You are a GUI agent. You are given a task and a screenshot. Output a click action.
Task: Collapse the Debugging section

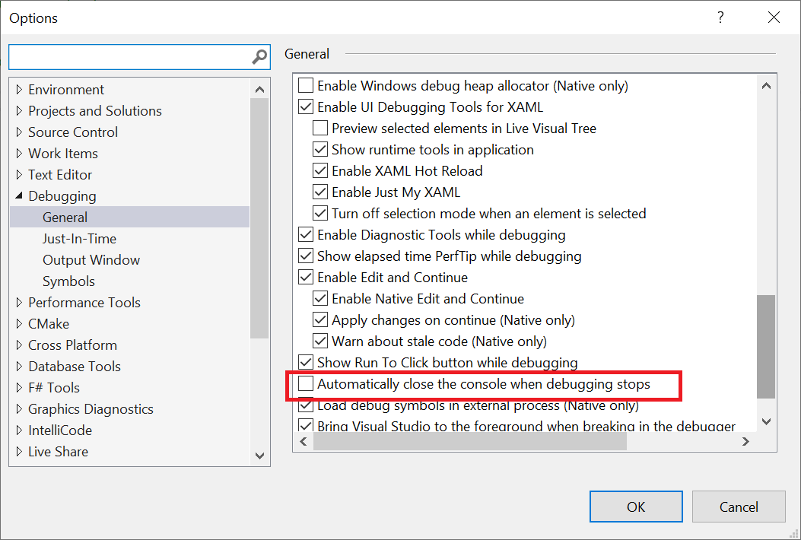[19, 195]
